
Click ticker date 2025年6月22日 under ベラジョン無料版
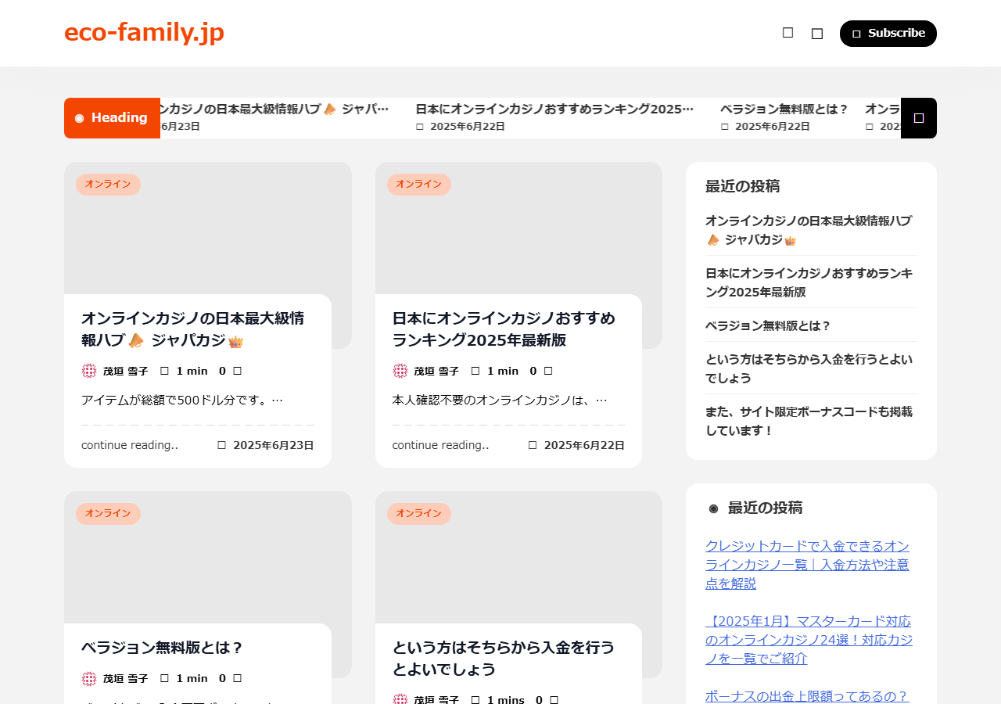point(772,127)
